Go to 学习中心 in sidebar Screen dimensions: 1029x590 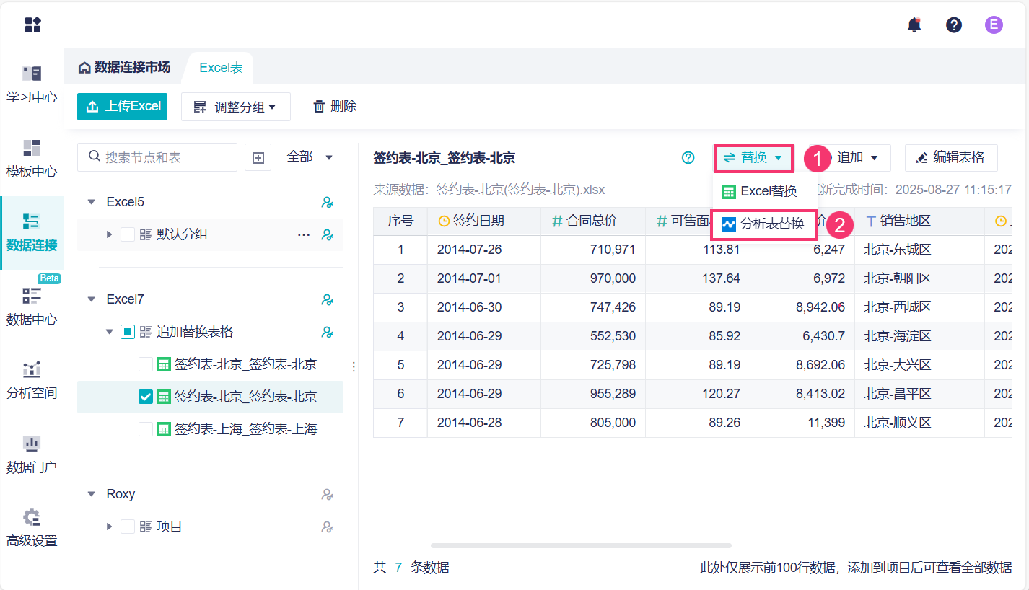pos(32,84)
